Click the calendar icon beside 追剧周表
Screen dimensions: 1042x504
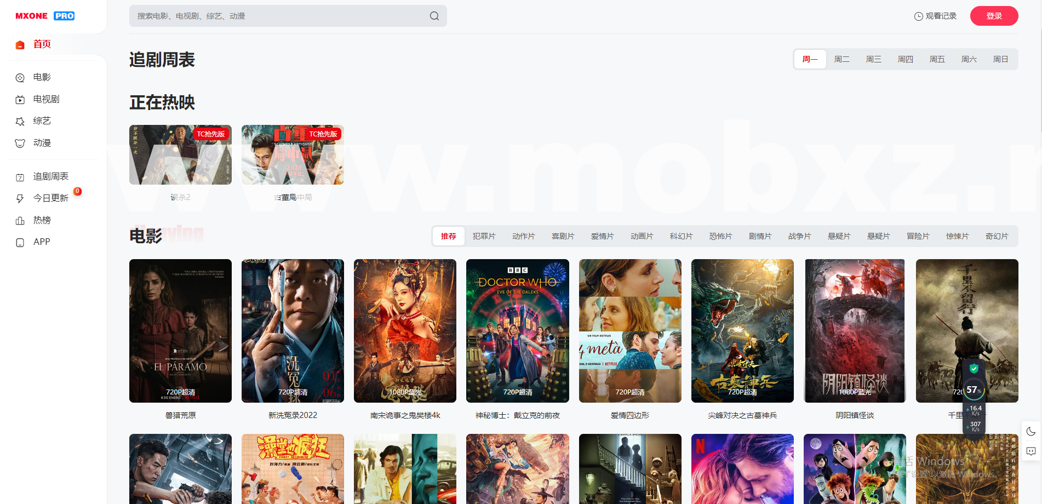(20, 177)
